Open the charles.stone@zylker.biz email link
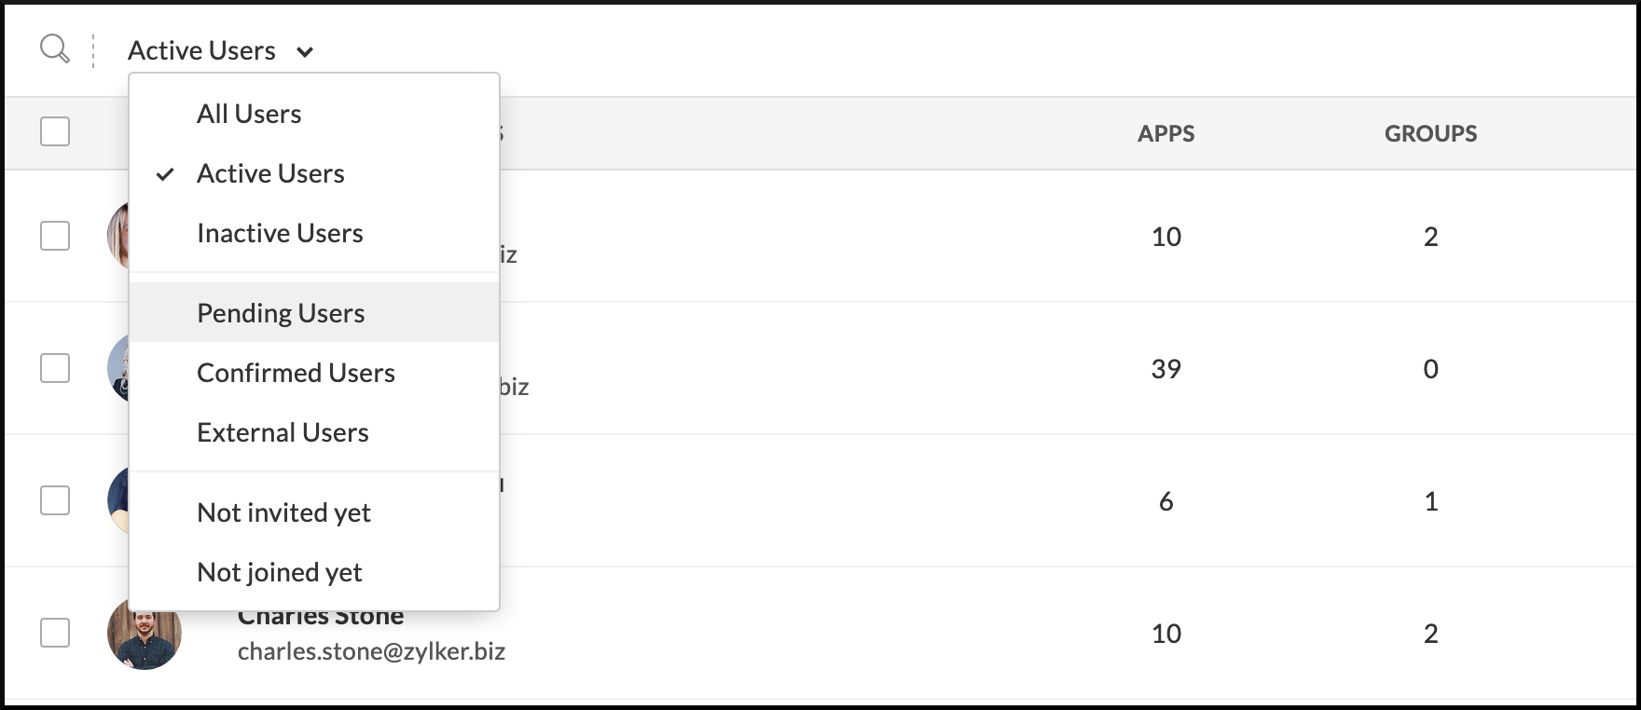 [x=371, y=651]
